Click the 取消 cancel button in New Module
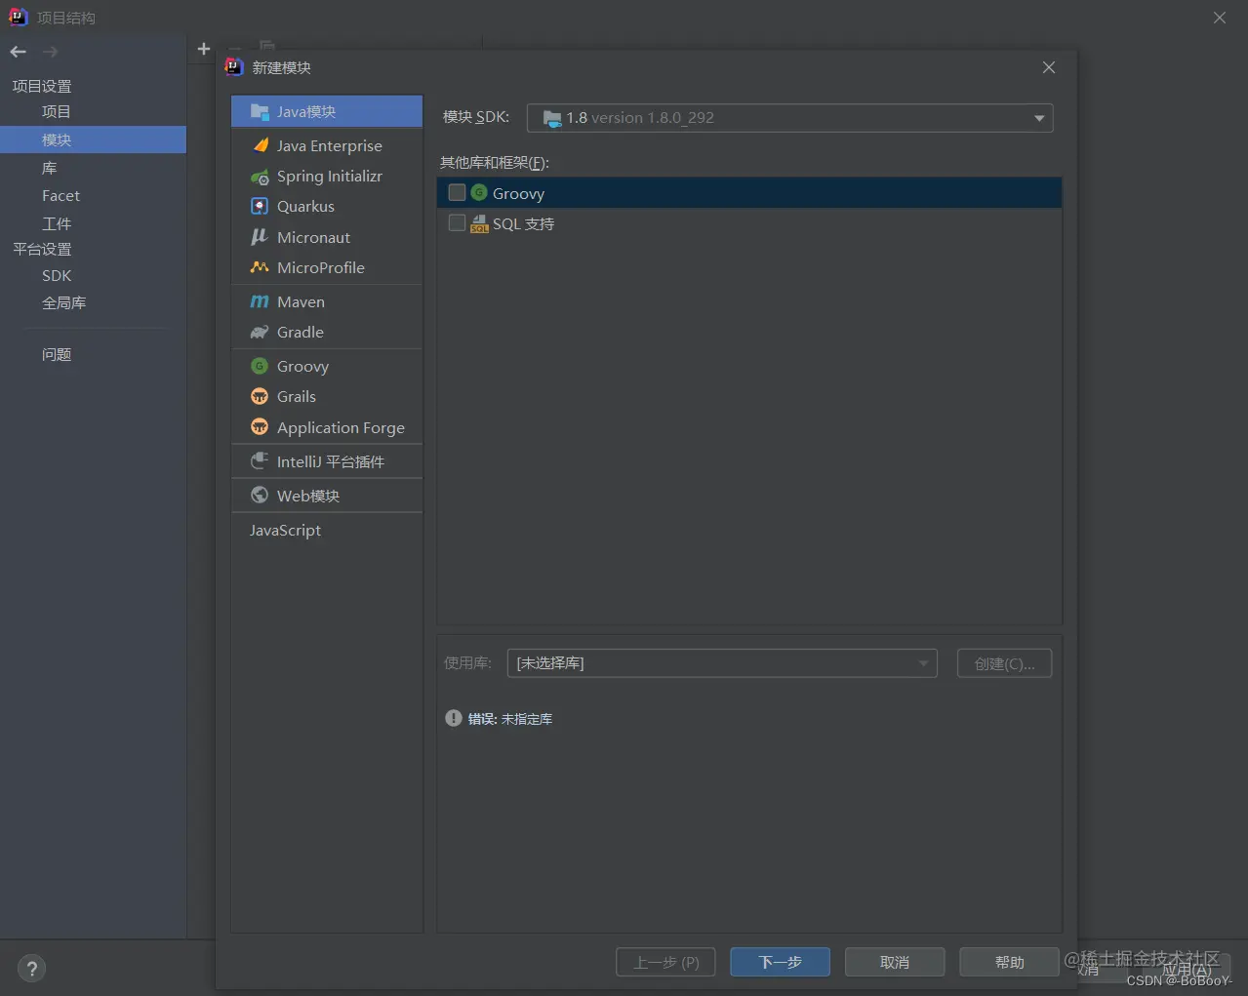This screenshot has height=996, width=1248. tap(895, 962)
